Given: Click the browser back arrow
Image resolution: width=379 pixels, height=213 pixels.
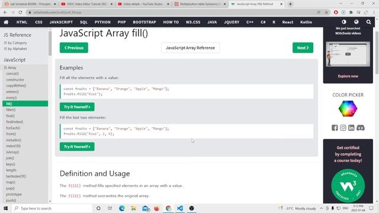Looking at the screenshot, I should tap(5, 12).
